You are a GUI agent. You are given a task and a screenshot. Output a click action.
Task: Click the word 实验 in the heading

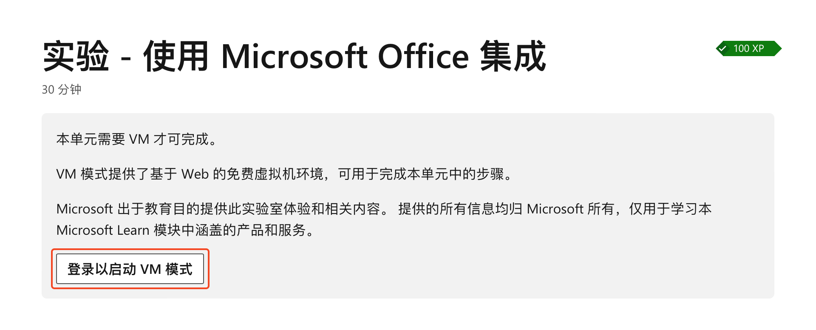pyautogui.click(x=76, y=57)
